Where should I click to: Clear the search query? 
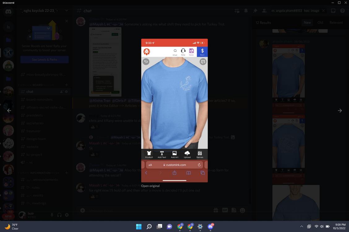[x=323, y=11]
